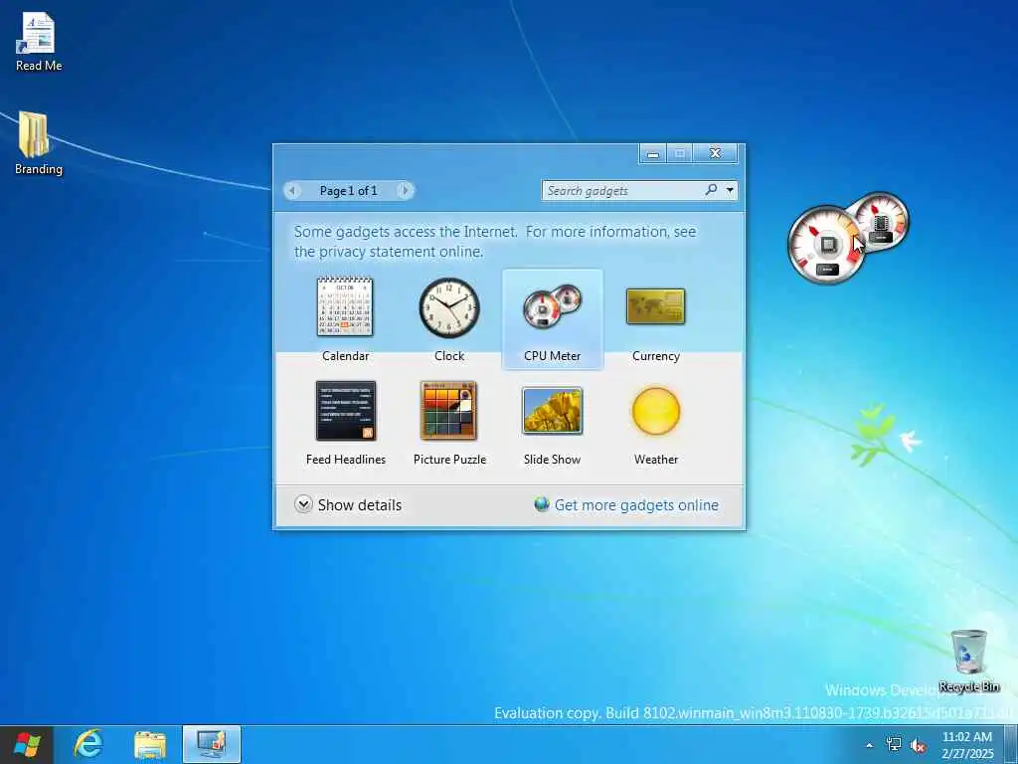Image resolution: width=1018 pixels, height=764 pixels.
Task: Select the Feed Headlines gadget icon
Action: [x=345, y=411]
